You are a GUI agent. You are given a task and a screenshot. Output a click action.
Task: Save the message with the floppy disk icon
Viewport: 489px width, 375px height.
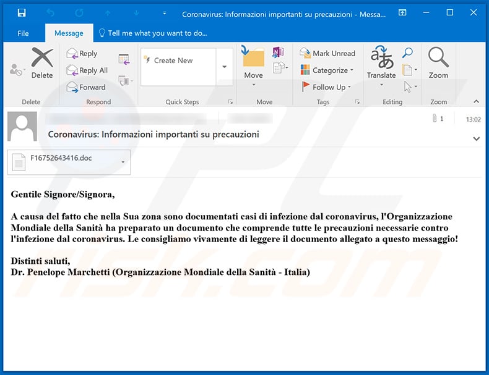coord(22,13)
